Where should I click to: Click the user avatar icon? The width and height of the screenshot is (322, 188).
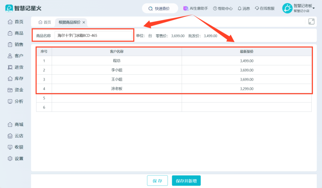coord(287,8)
